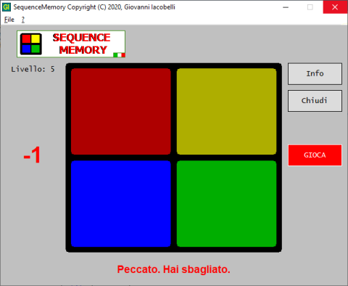Click the Chiudi button
The image size is (348, 286).
pos(315,101)
